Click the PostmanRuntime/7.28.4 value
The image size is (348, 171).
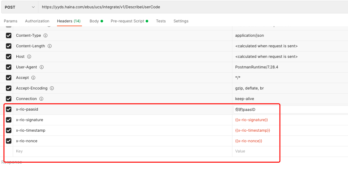[256, 67]
